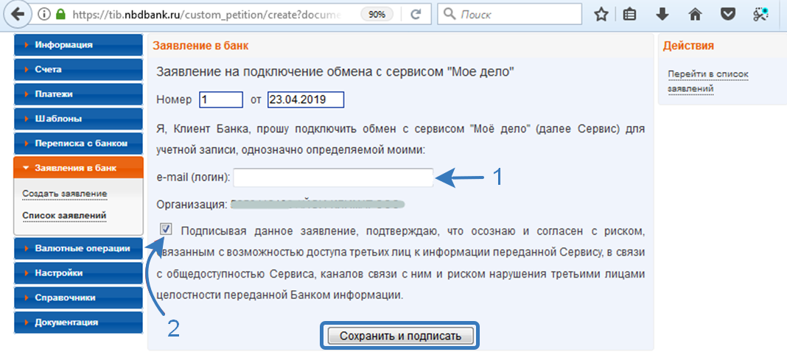Uncheck the risk agreement checkbox

tap(166, 230)
